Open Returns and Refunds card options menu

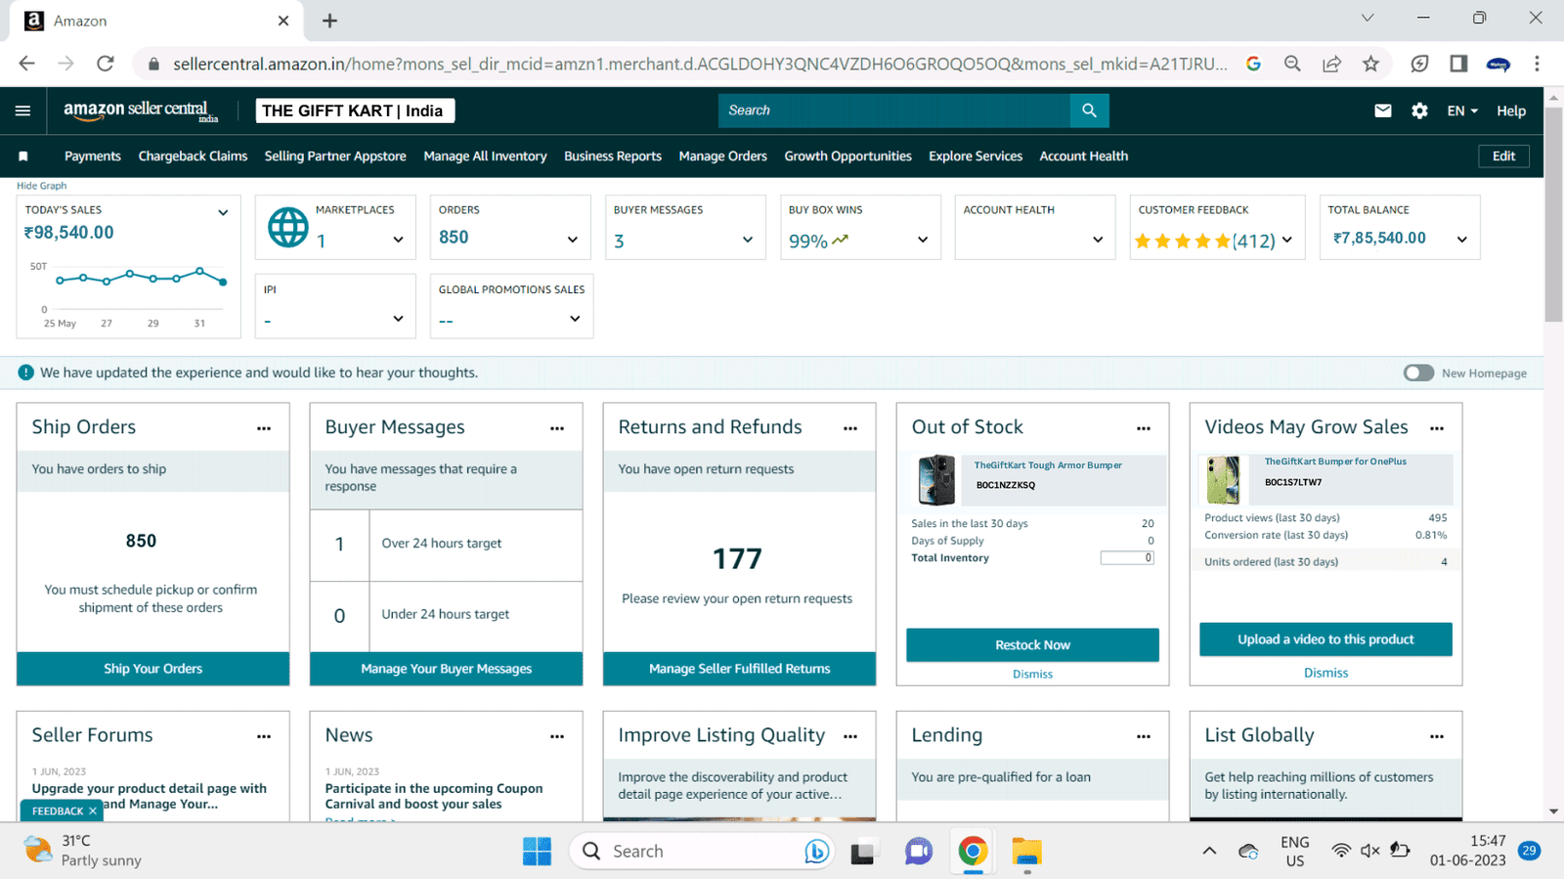tap(850, 428)
